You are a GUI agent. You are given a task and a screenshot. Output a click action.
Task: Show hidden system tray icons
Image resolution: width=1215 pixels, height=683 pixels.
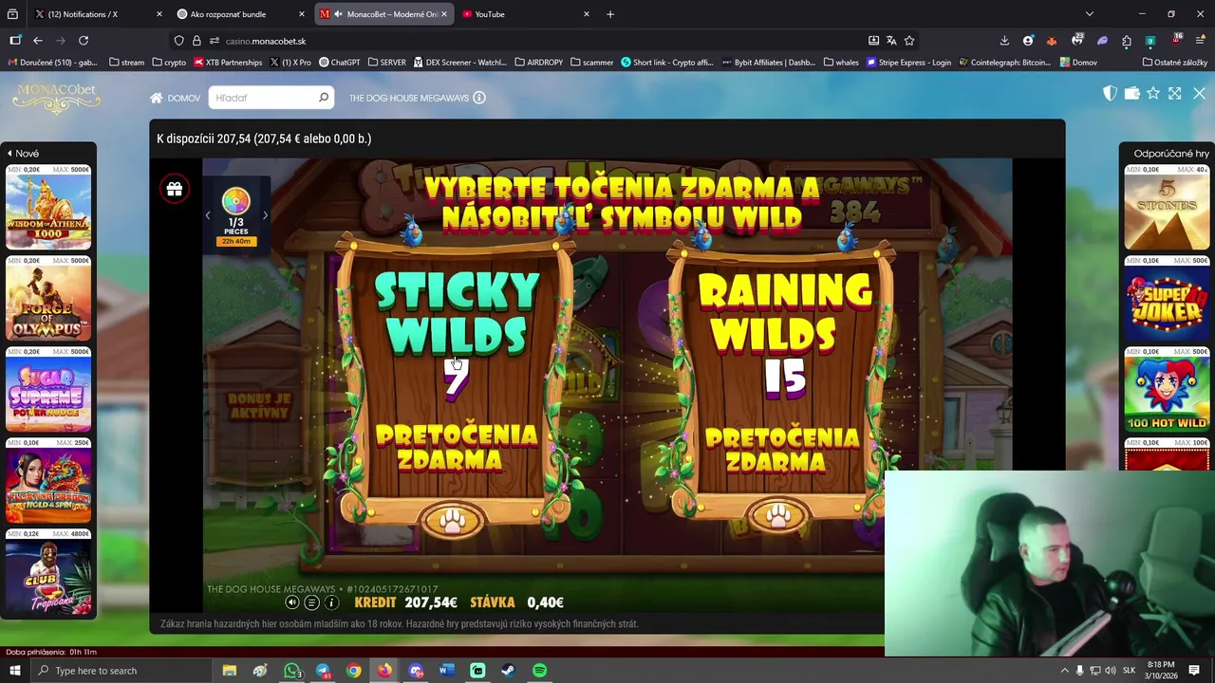1064,671
